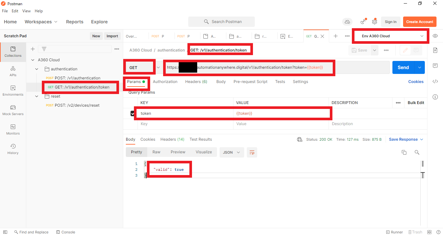
Task: Open the Console in the status bar
Action: [66, 232]
